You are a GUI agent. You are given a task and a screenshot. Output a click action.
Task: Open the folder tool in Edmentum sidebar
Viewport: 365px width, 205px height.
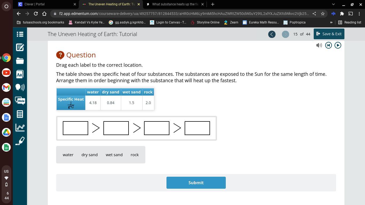(20, 61)
